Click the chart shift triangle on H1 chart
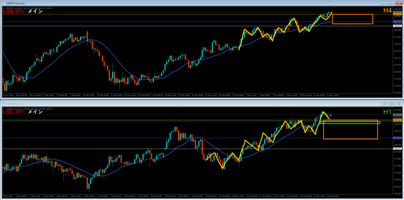Image resolution: width=404 pixels, height=200 pixels. (x=334, y=108)
